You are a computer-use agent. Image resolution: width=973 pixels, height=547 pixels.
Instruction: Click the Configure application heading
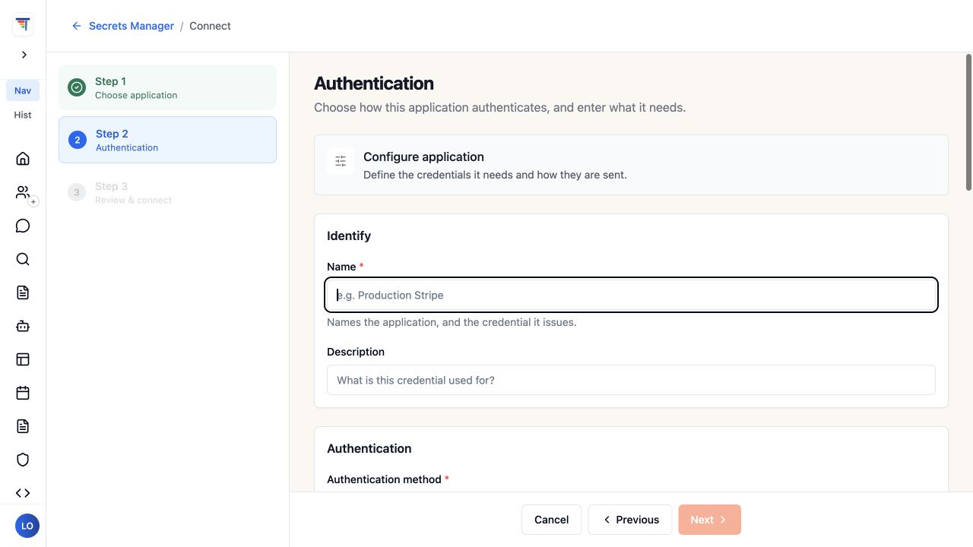point(423,157)
